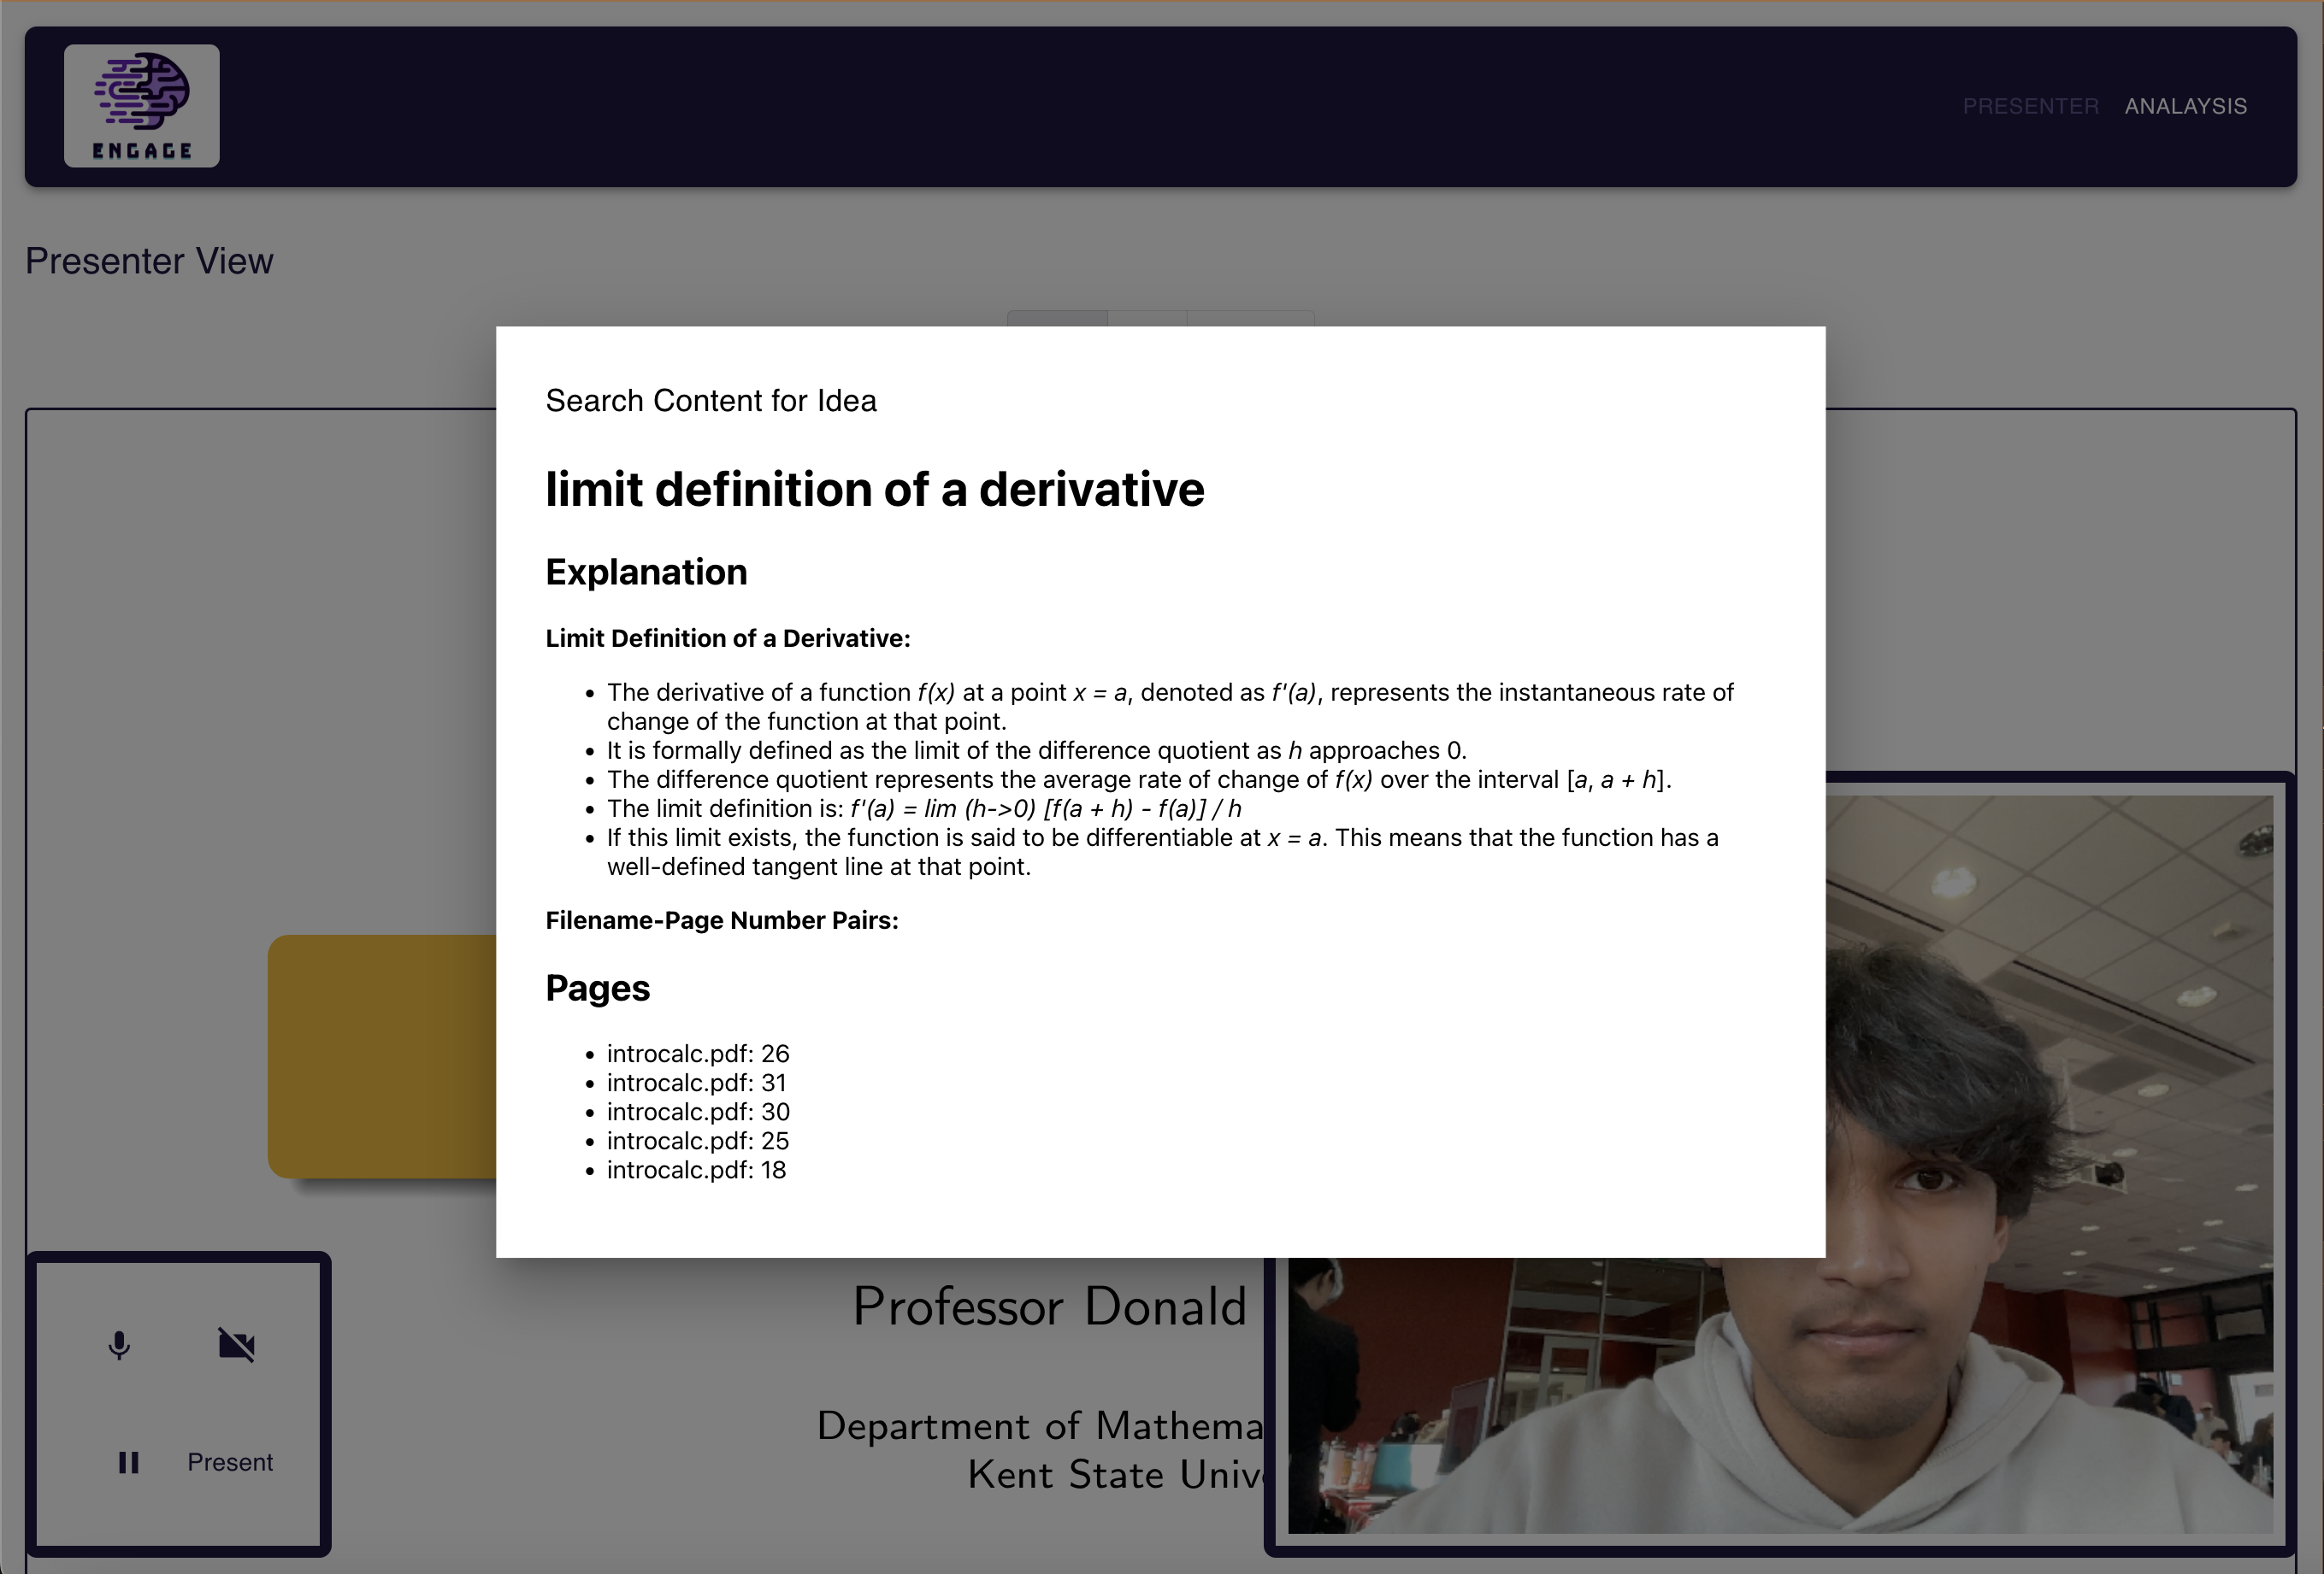Open introcalc.pdf page 26 entry
The image size is (2324, 1574).
(x=697, y=1054)
